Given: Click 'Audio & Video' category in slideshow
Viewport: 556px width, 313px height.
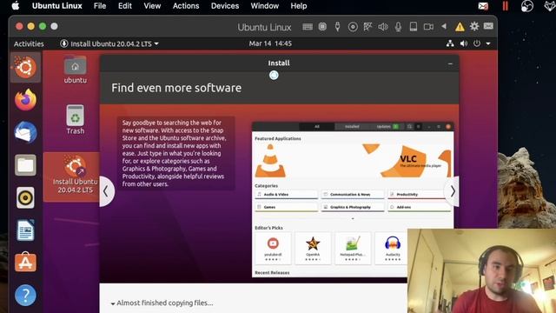Looking at the screenshot, I should (286, 195).
